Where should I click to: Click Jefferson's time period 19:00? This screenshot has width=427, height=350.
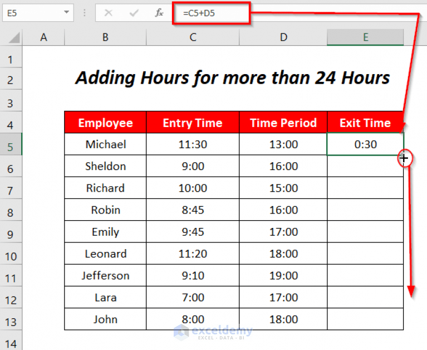coord(283,275)
